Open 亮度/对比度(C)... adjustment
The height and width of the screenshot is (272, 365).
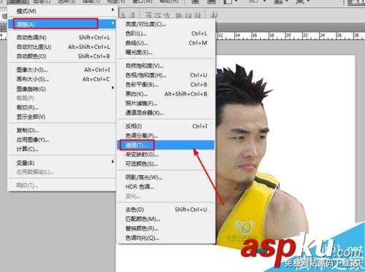pos(166,24)
